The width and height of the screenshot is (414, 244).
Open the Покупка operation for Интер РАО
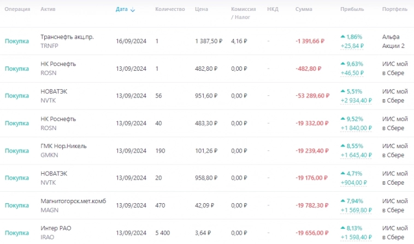16,233
